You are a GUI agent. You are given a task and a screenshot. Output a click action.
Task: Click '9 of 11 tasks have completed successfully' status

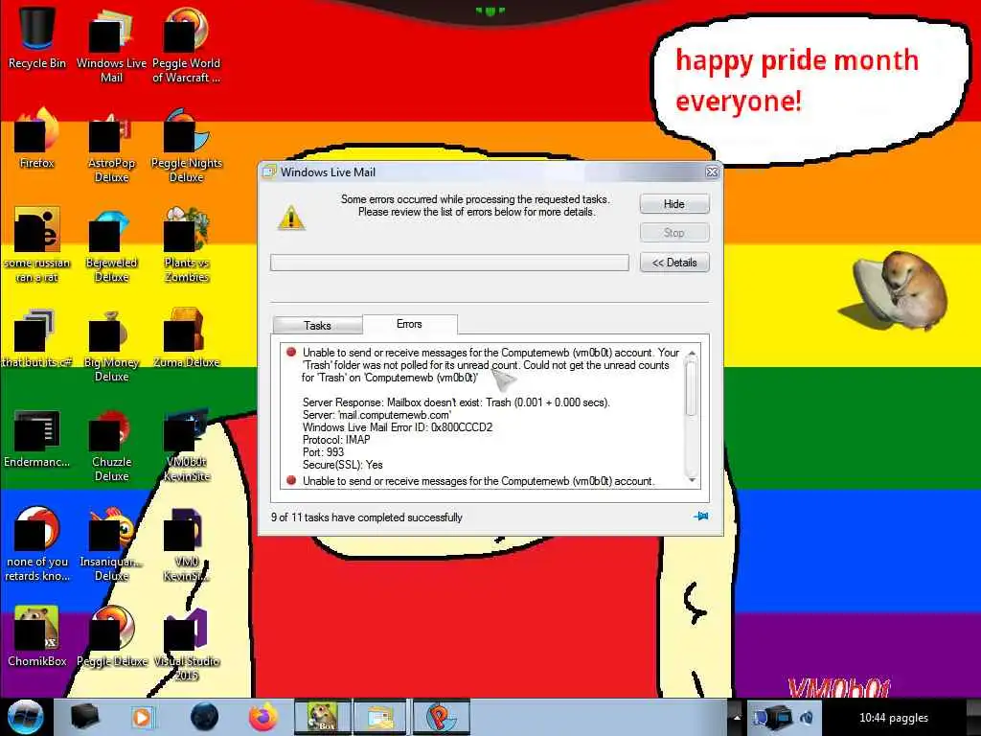click(x=367, y=517)
